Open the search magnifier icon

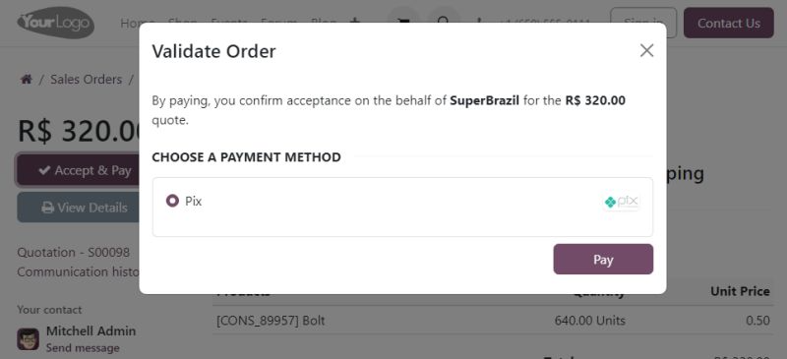[444, 23]
